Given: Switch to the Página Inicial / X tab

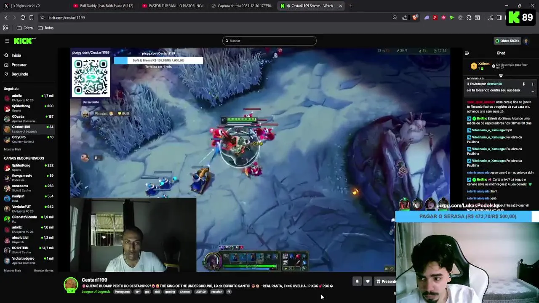Looking at the screenshot, I should (34, 6).
